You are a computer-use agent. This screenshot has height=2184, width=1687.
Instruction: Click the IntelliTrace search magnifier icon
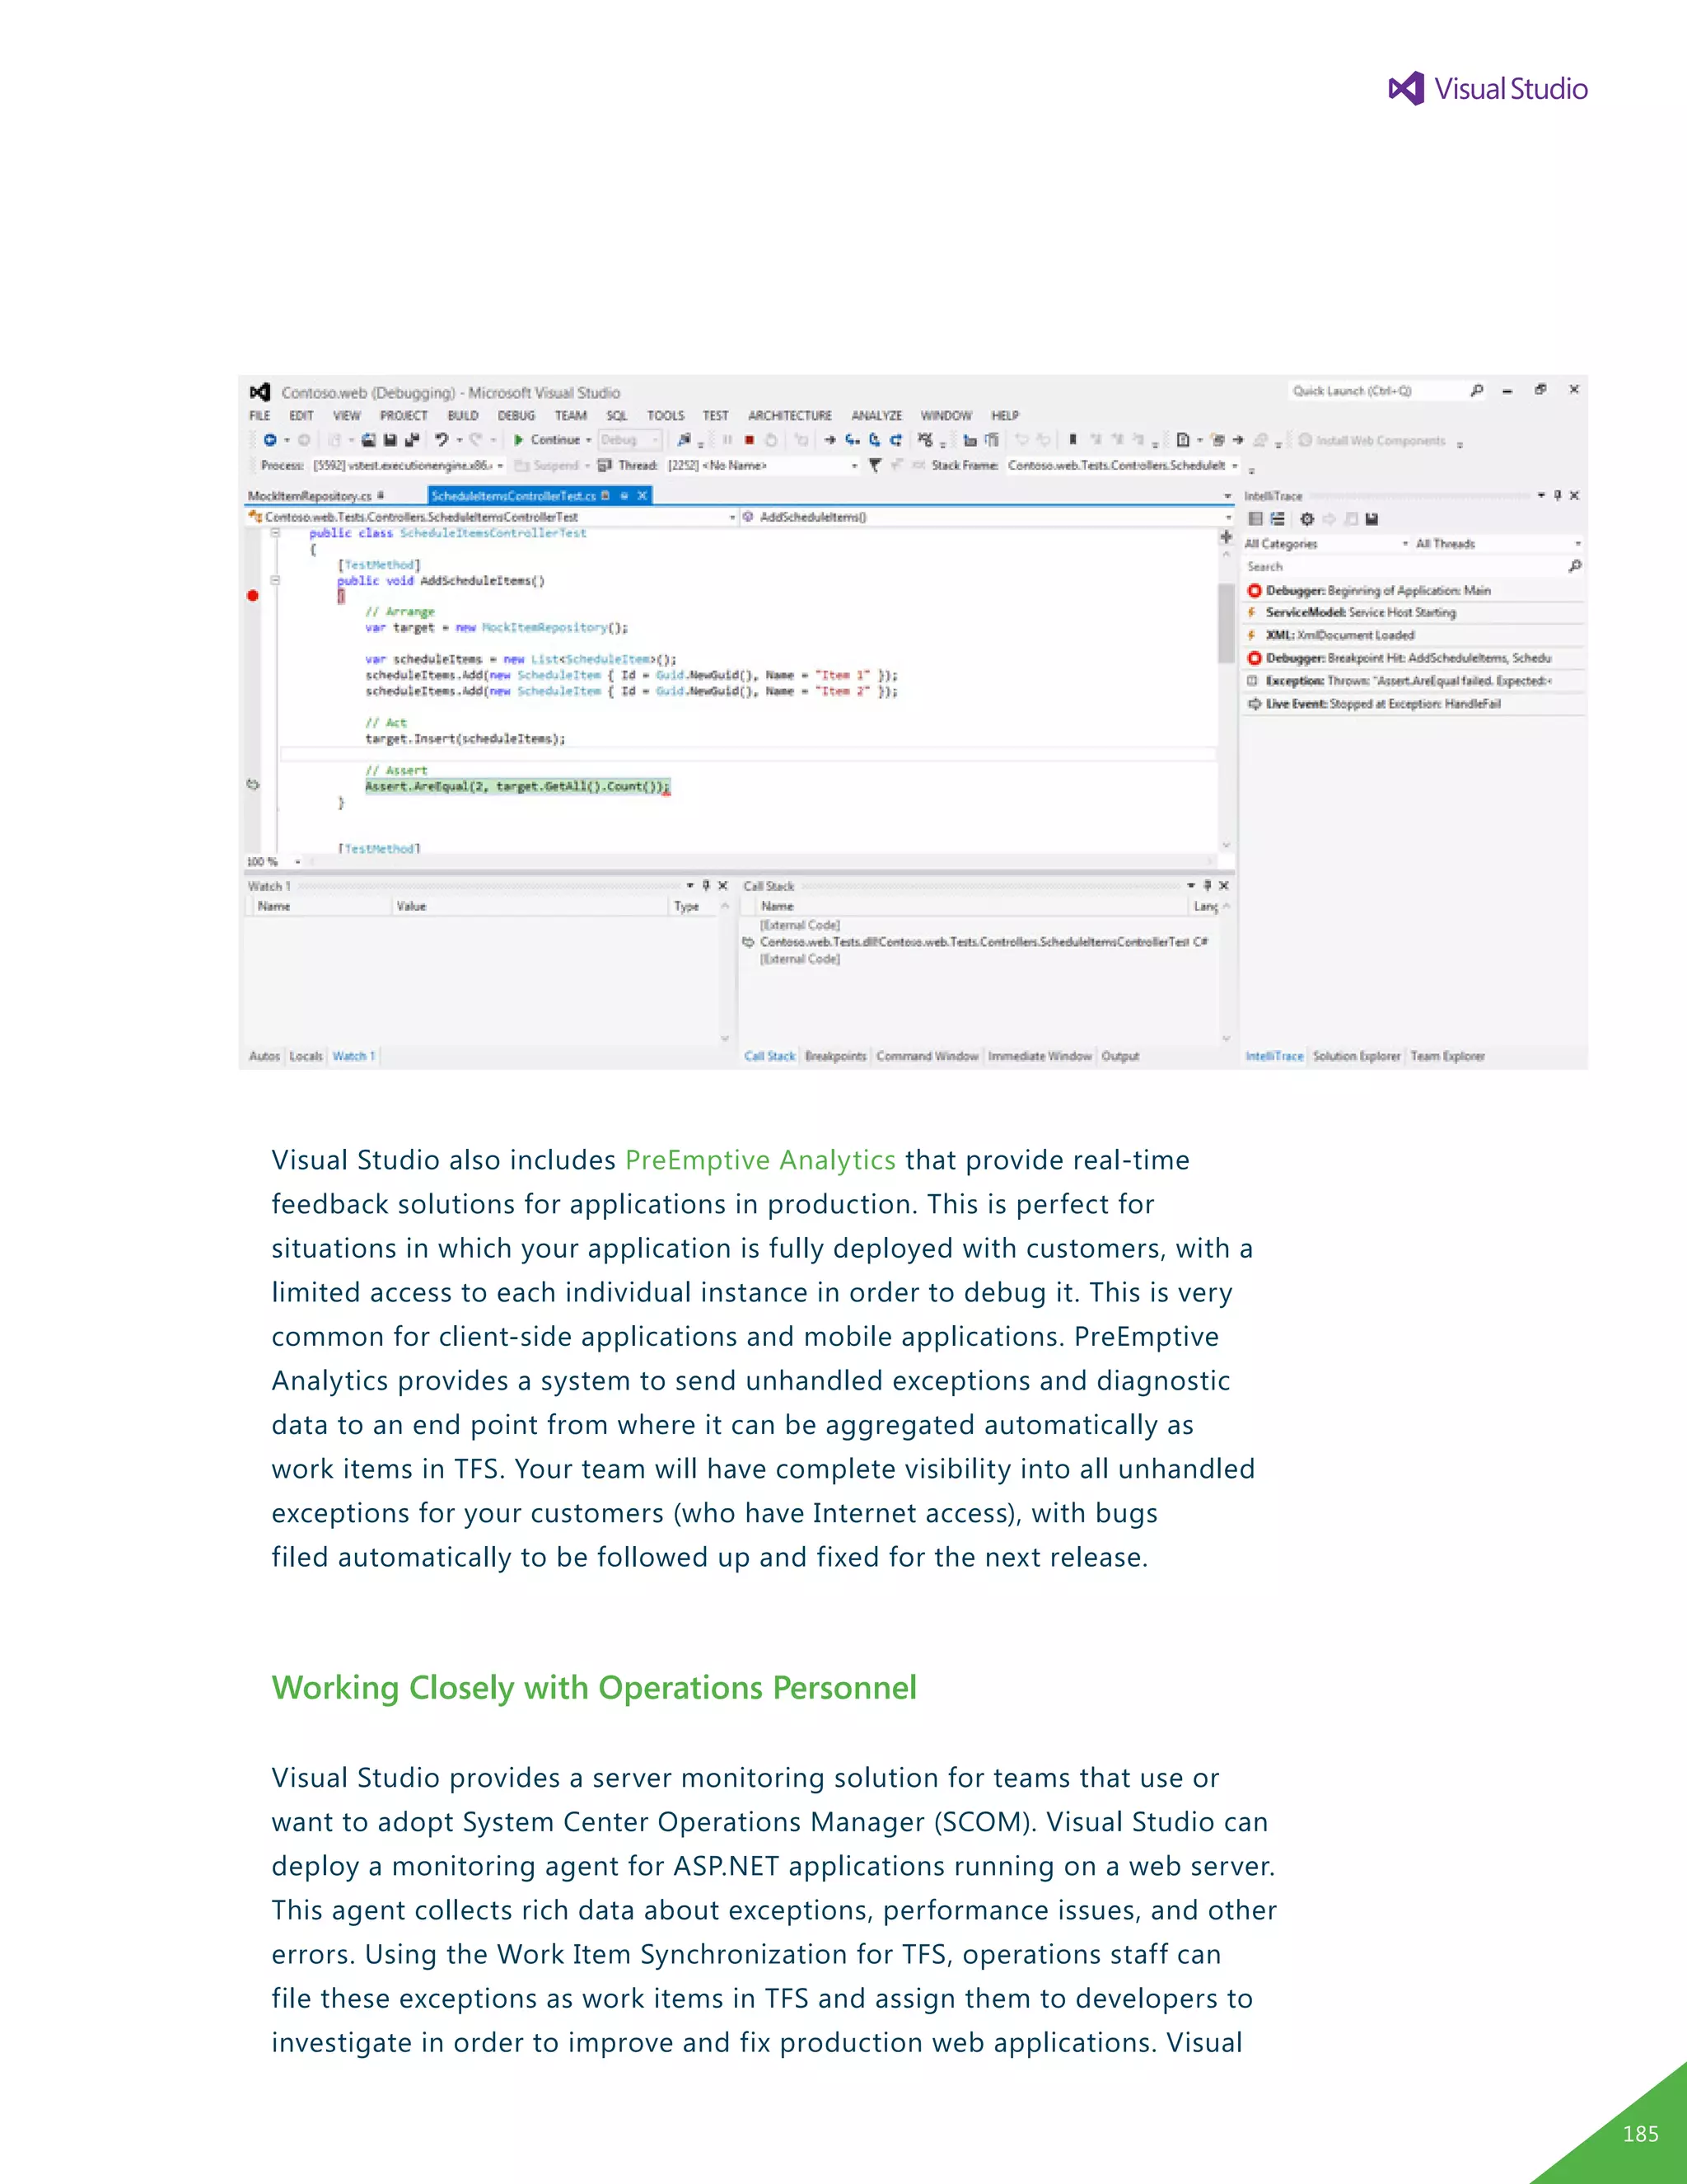point(1575,566)
